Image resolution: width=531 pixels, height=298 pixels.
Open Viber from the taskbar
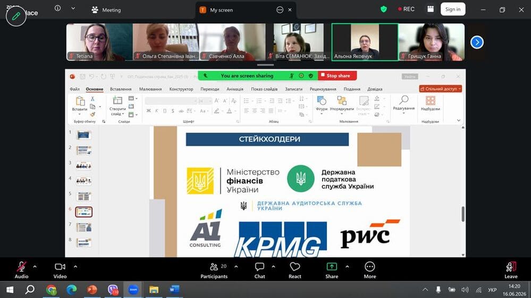point(113,290)
